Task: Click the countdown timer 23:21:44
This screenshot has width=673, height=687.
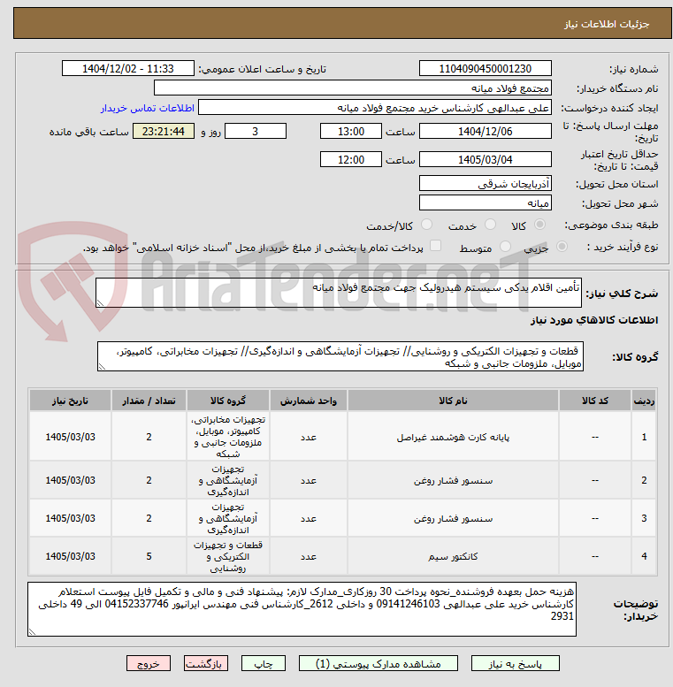Action: point(164,131)
